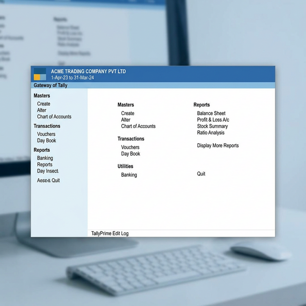
Task: Select Banking under Utilities
Action: coord(129,175)
